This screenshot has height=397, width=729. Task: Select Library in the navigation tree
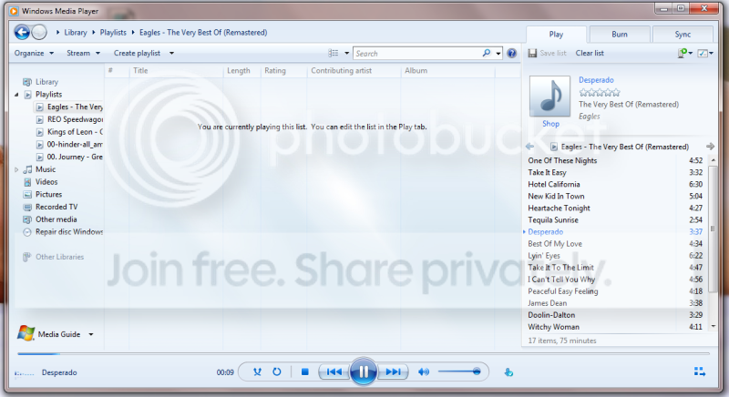click(x=47, y=82)
